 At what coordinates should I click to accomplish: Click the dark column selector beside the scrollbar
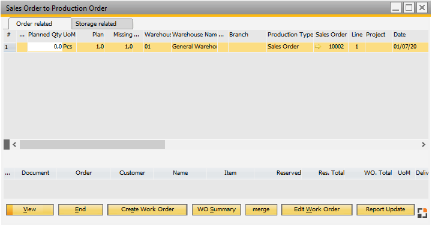(7, 144)
